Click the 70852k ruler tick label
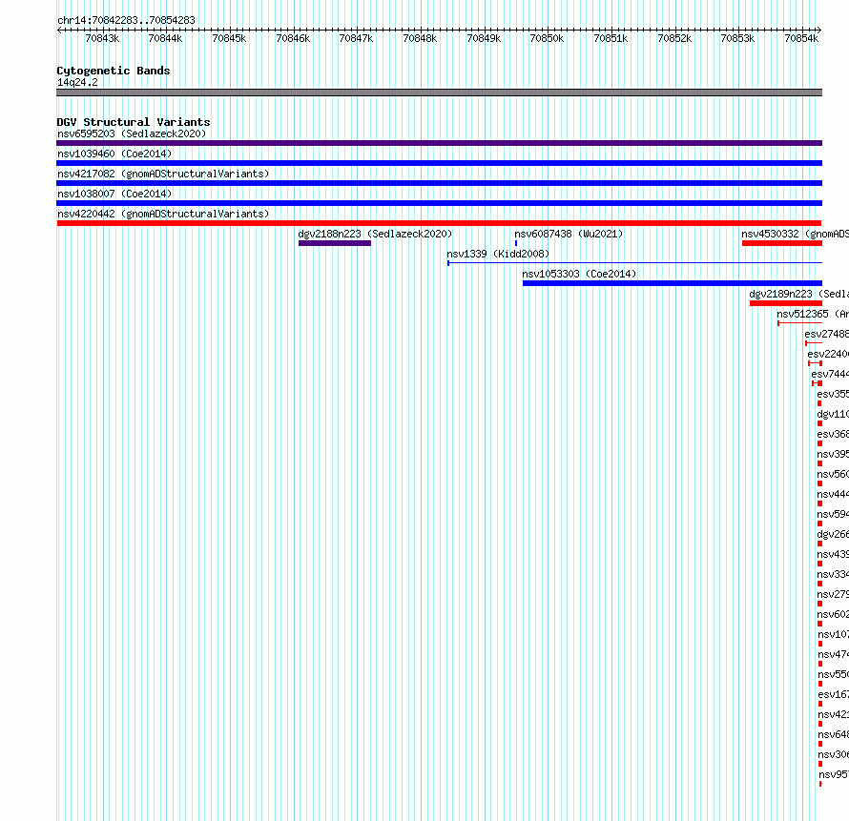 point(674,38)
